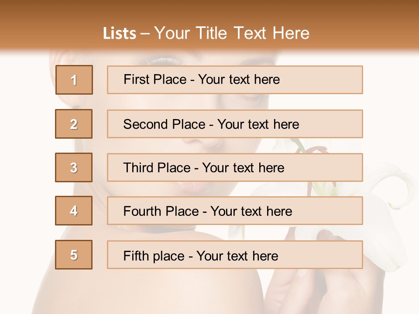Click the bold word 'Lists' in title
419x314 pixels.
pos(120,33)
